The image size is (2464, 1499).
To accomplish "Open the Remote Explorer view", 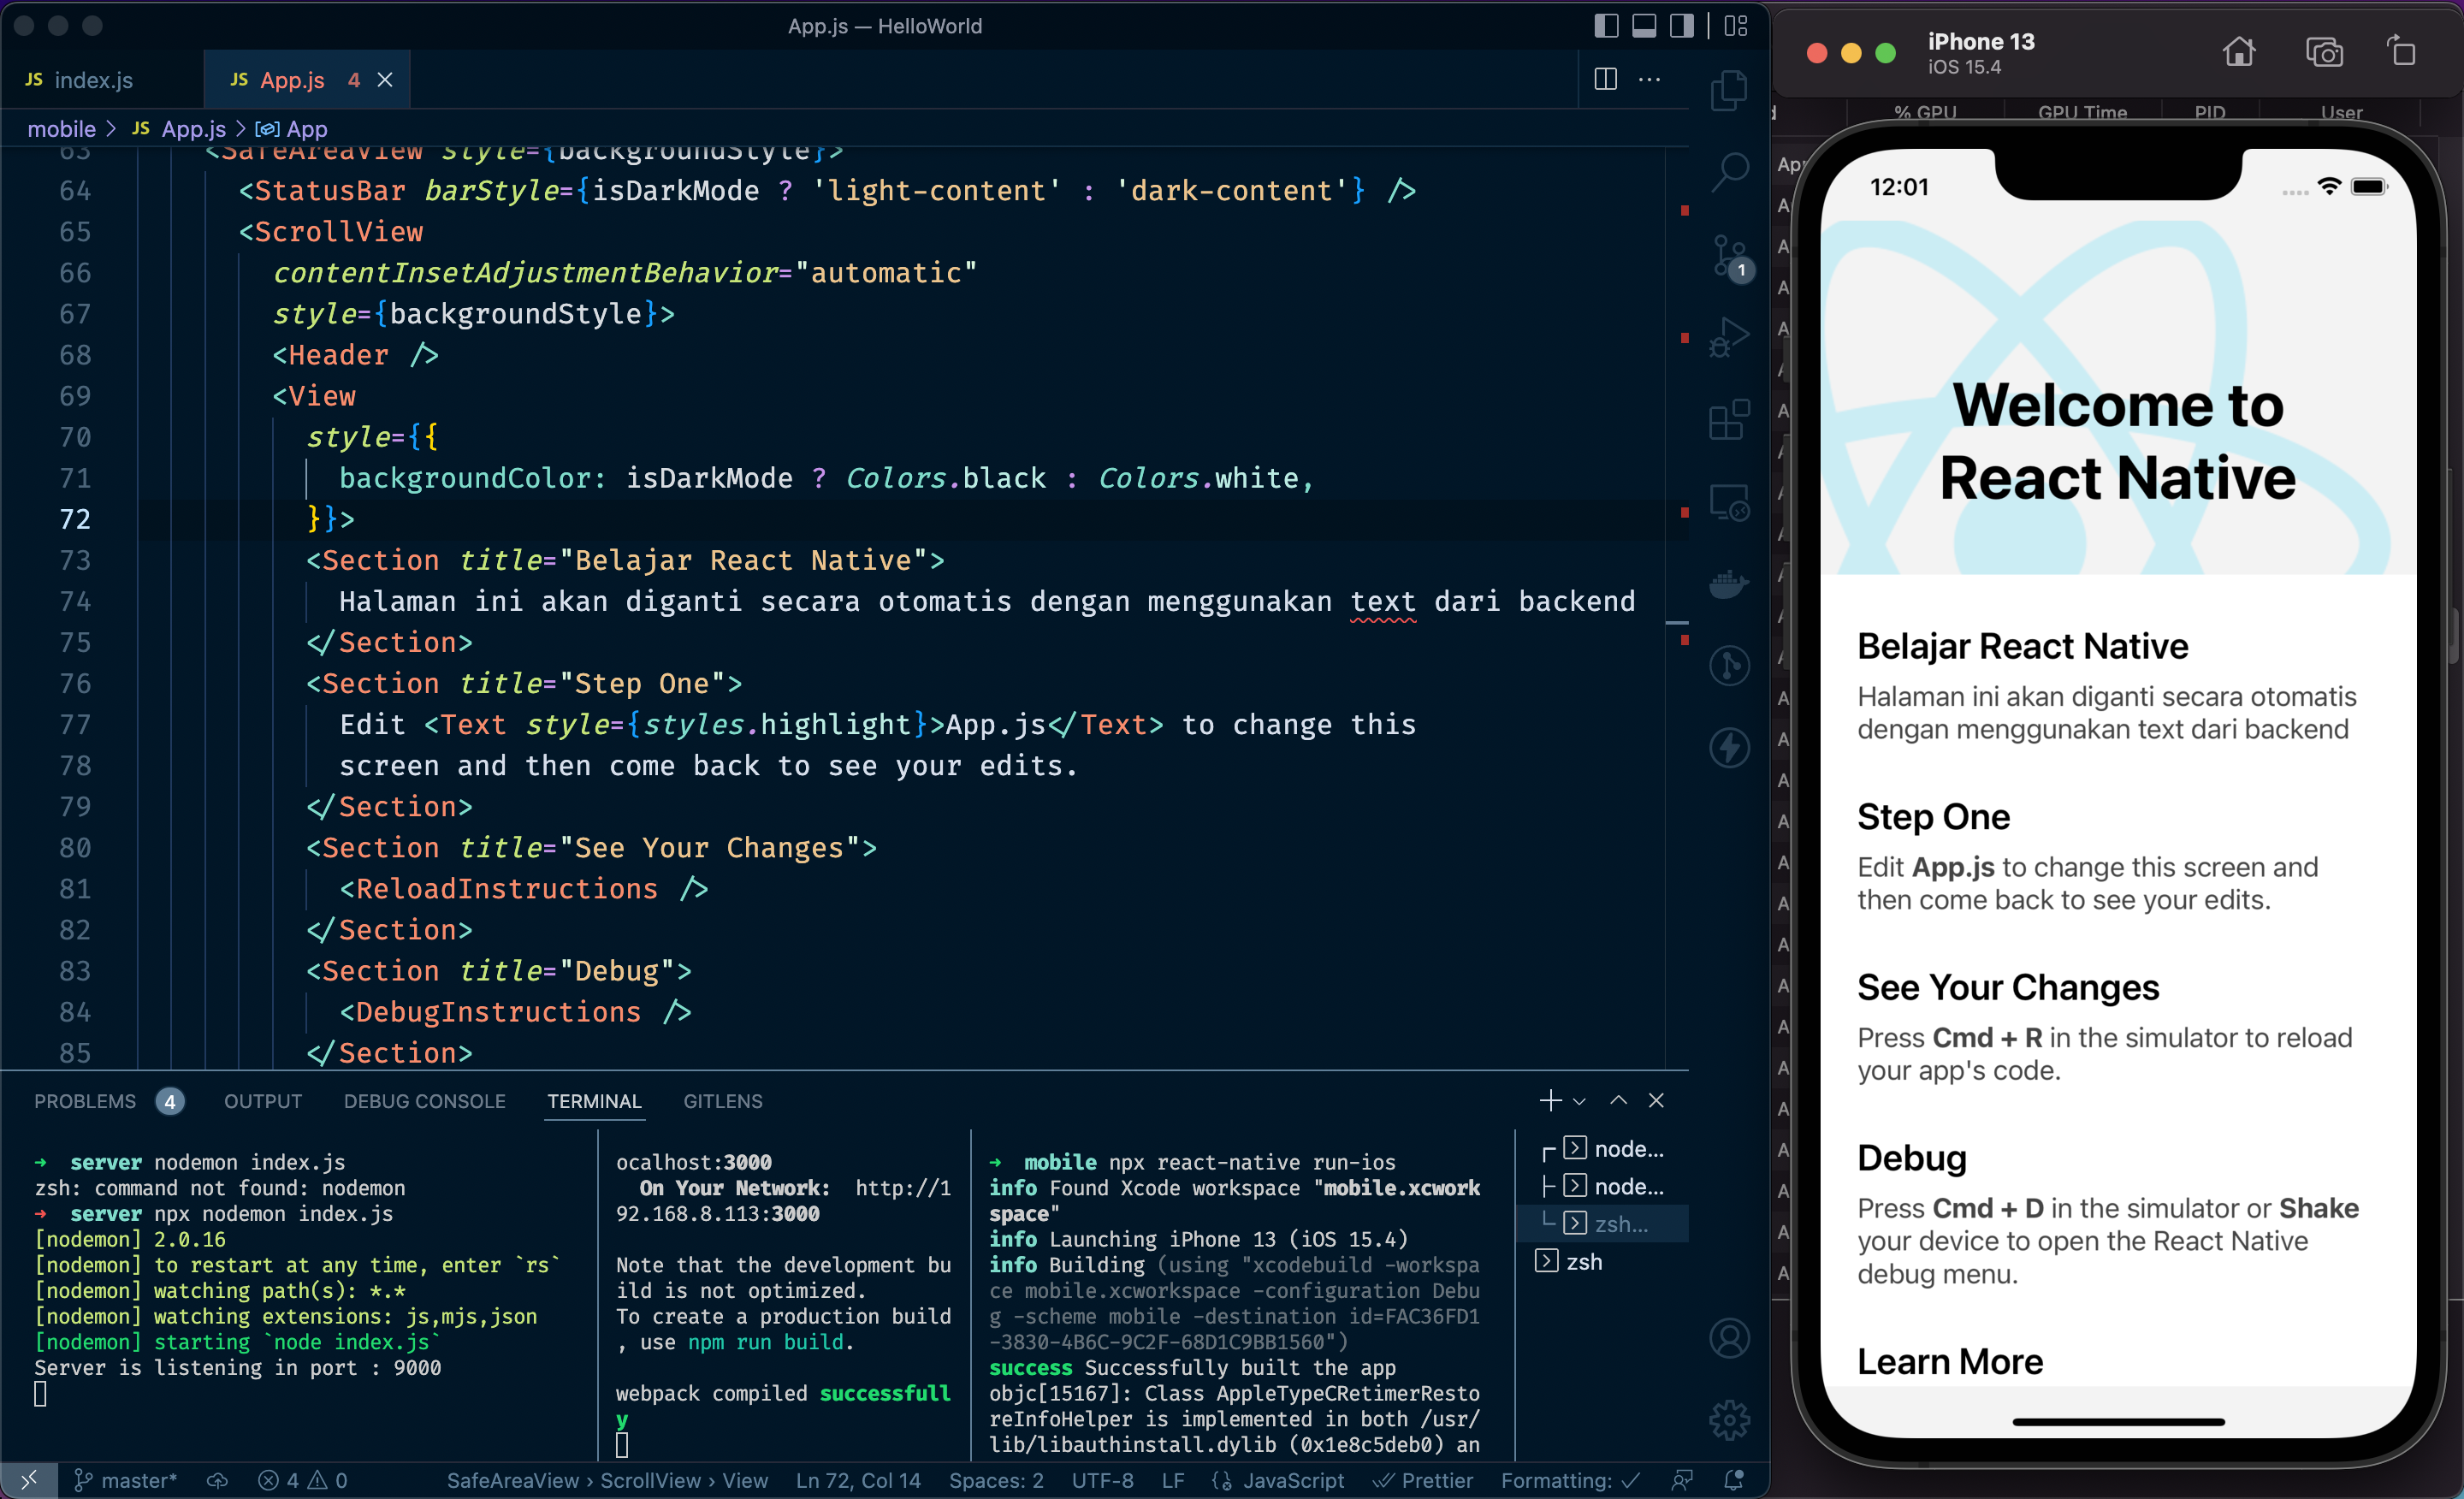I will pyautogui.click(x=1729, y=502).
